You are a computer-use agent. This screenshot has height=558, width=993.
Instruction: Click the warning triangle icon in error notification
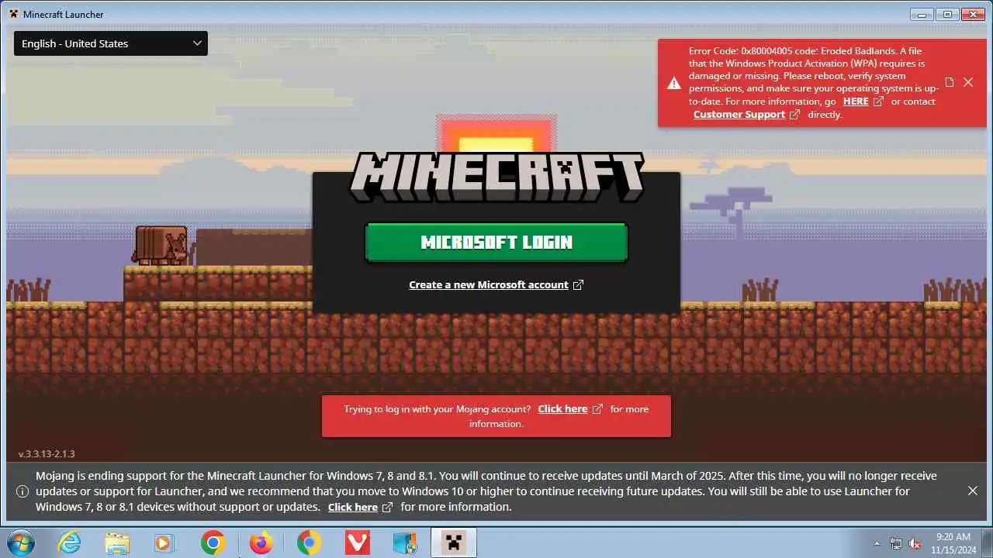(x=674, y=83)
